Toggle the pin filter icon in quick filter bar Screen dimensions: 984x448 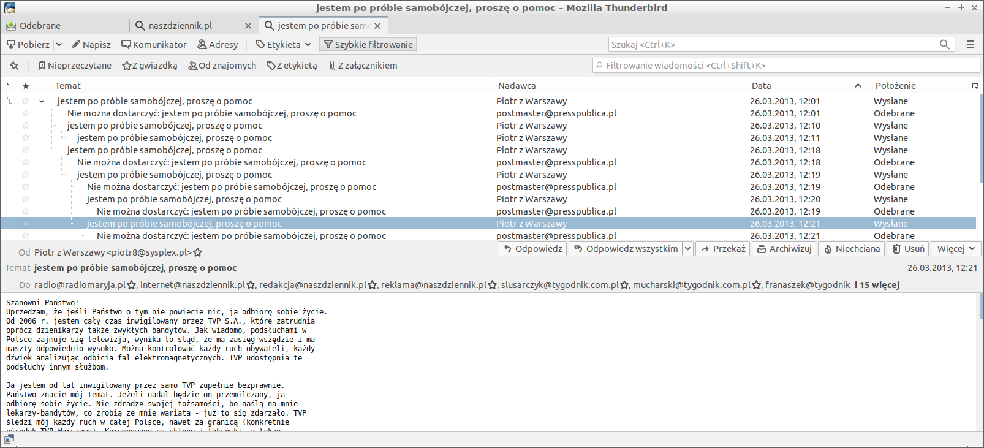(x=14, y=66)
